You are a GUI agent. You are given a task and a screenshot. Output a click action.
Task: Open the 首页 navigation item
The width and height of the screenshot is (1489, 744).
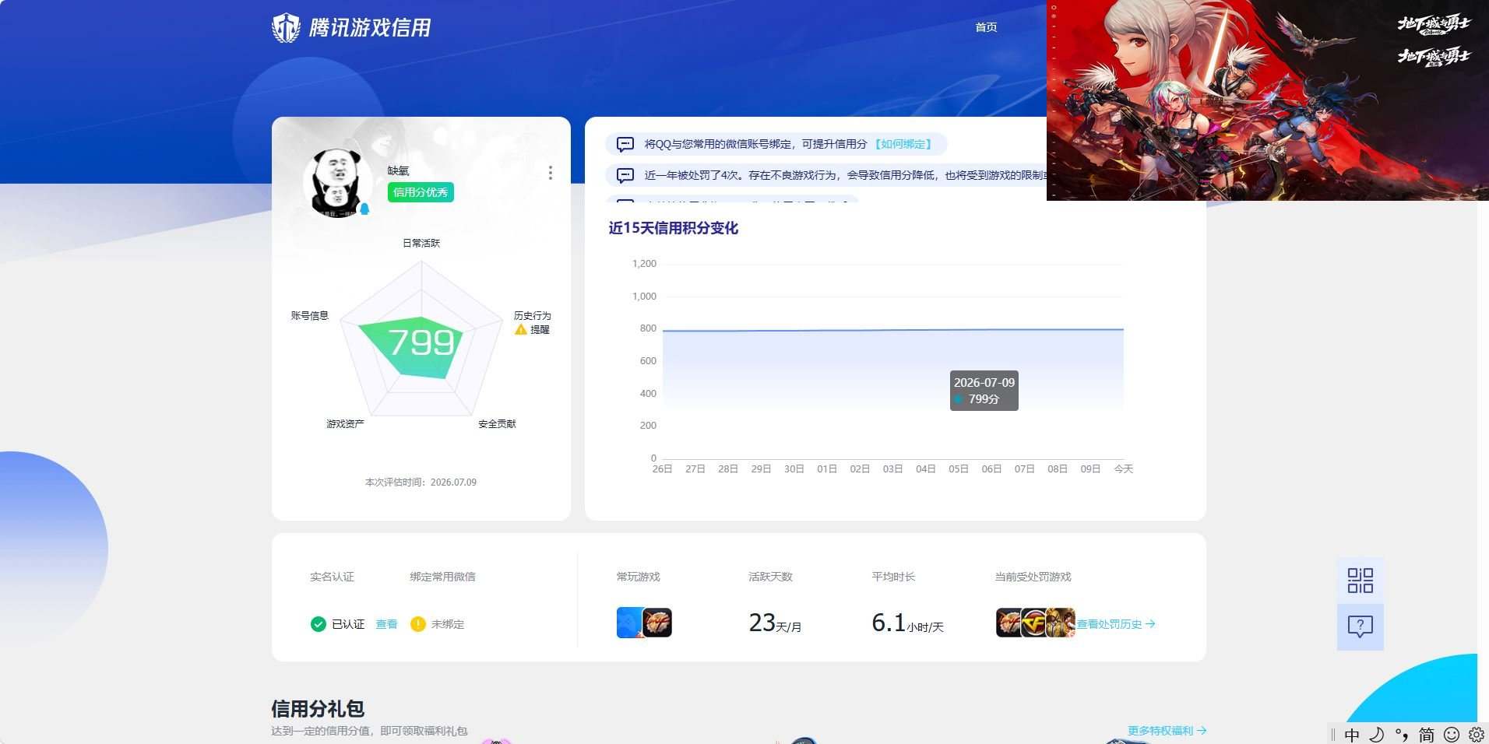986,27
